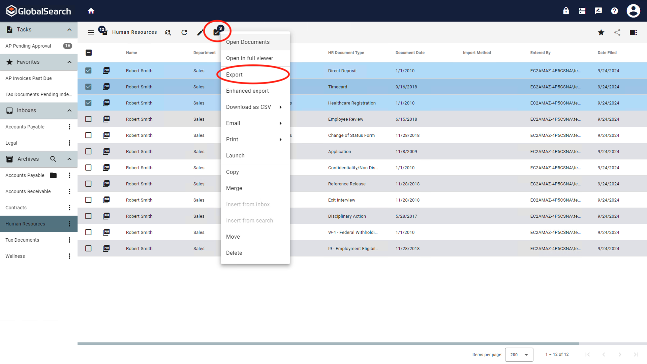
Task: Click the refine search icon
Action: [168, 32]
